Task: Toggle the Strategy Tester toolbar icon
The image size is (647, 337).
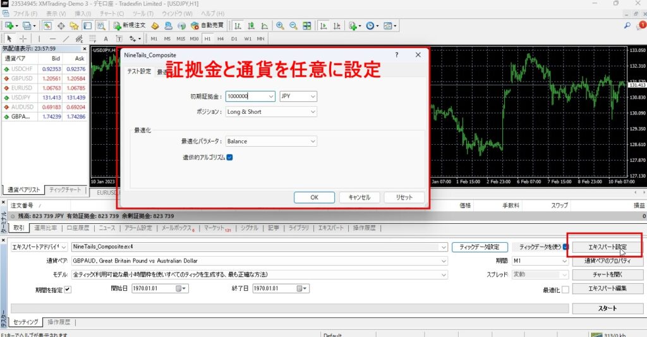Action: click(x=100, y=25)
